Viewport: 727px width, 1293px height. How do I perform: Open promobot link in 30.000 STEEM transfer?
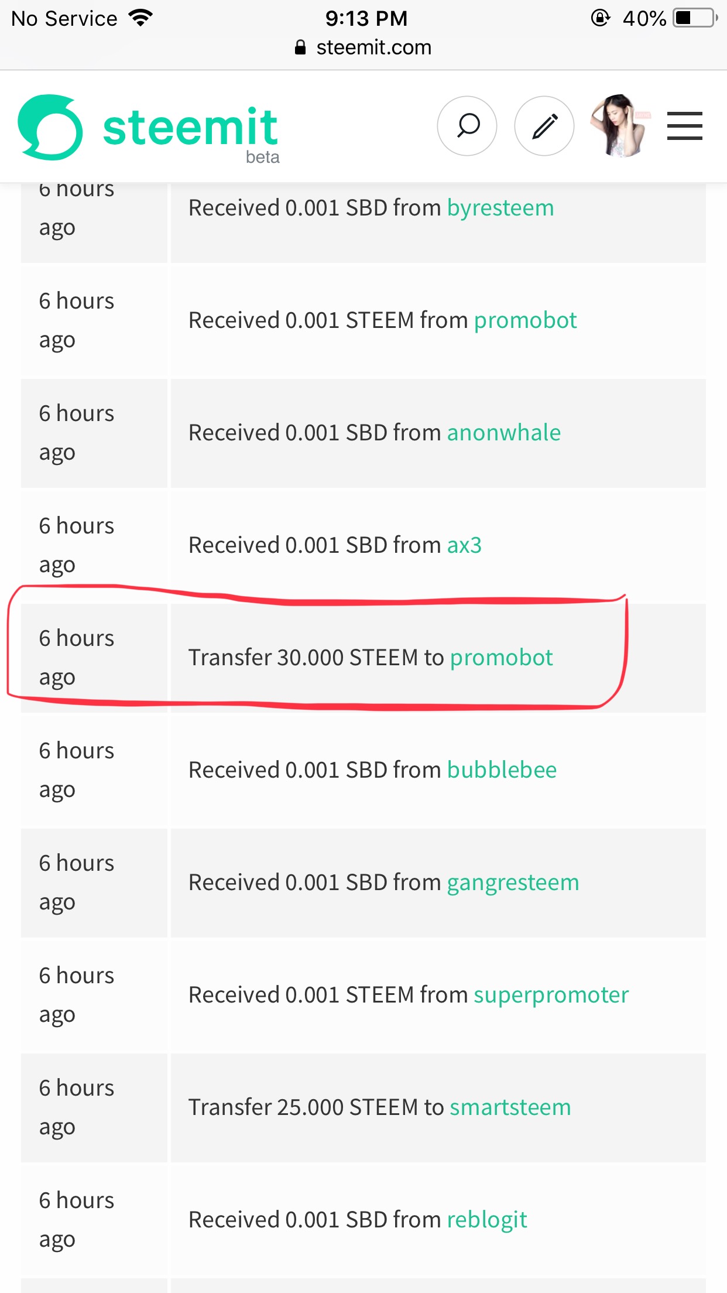[x=501, y=658]
